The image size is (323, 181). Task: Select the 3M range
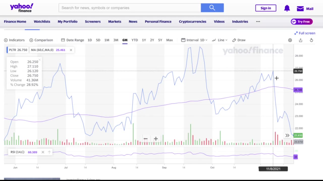pyautogui.click(x=116, y=40)
